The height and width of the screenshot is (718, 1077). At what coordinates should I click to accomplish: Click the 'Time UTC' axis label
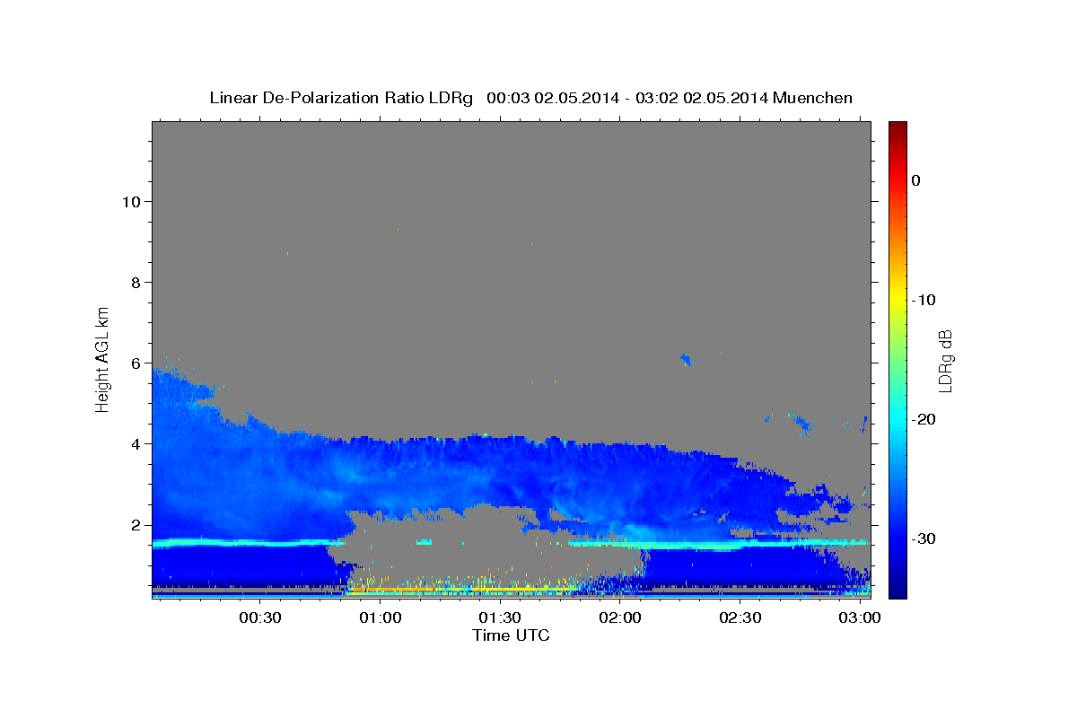[x=511, y=636]
